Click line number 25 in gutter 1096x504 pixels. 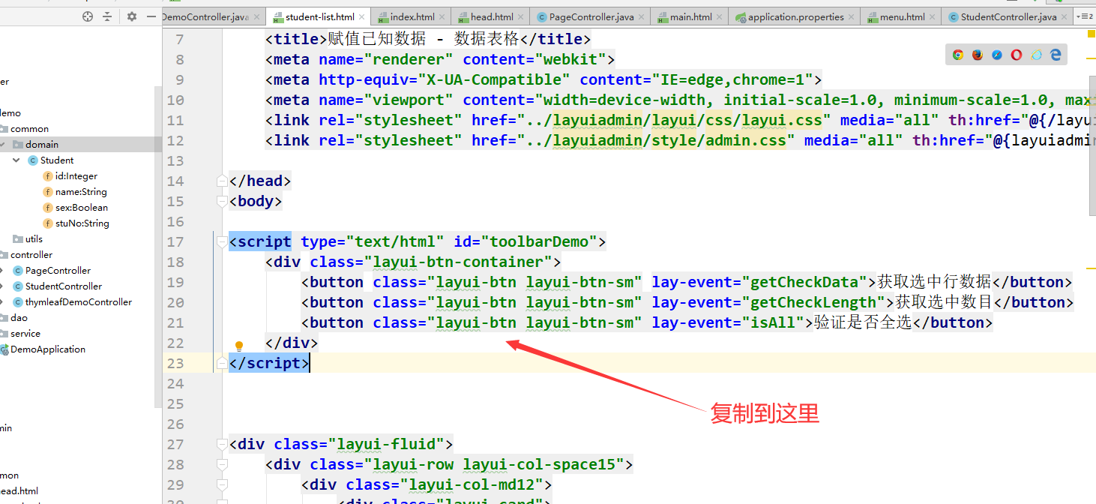pyautogui.click(x=175, y=404)
